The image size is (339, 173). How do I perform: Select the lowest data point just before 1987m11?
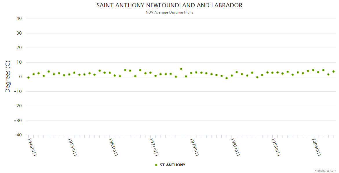(227, 78)
